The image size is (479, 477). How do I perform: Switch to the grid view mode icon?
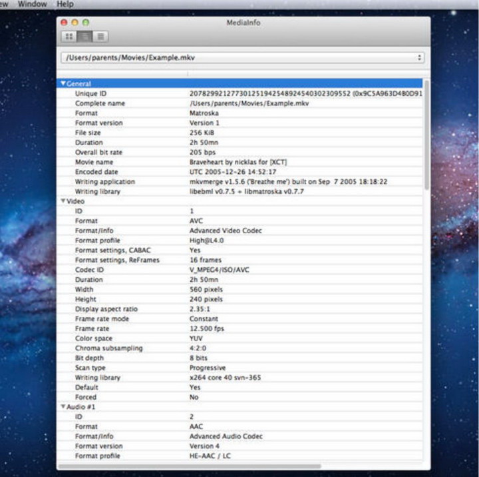[x=70, y=37]
